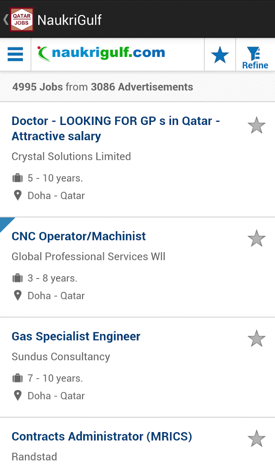
Task: Save the Contracts Administrator (MRICS) job
Action: [257, 438]
